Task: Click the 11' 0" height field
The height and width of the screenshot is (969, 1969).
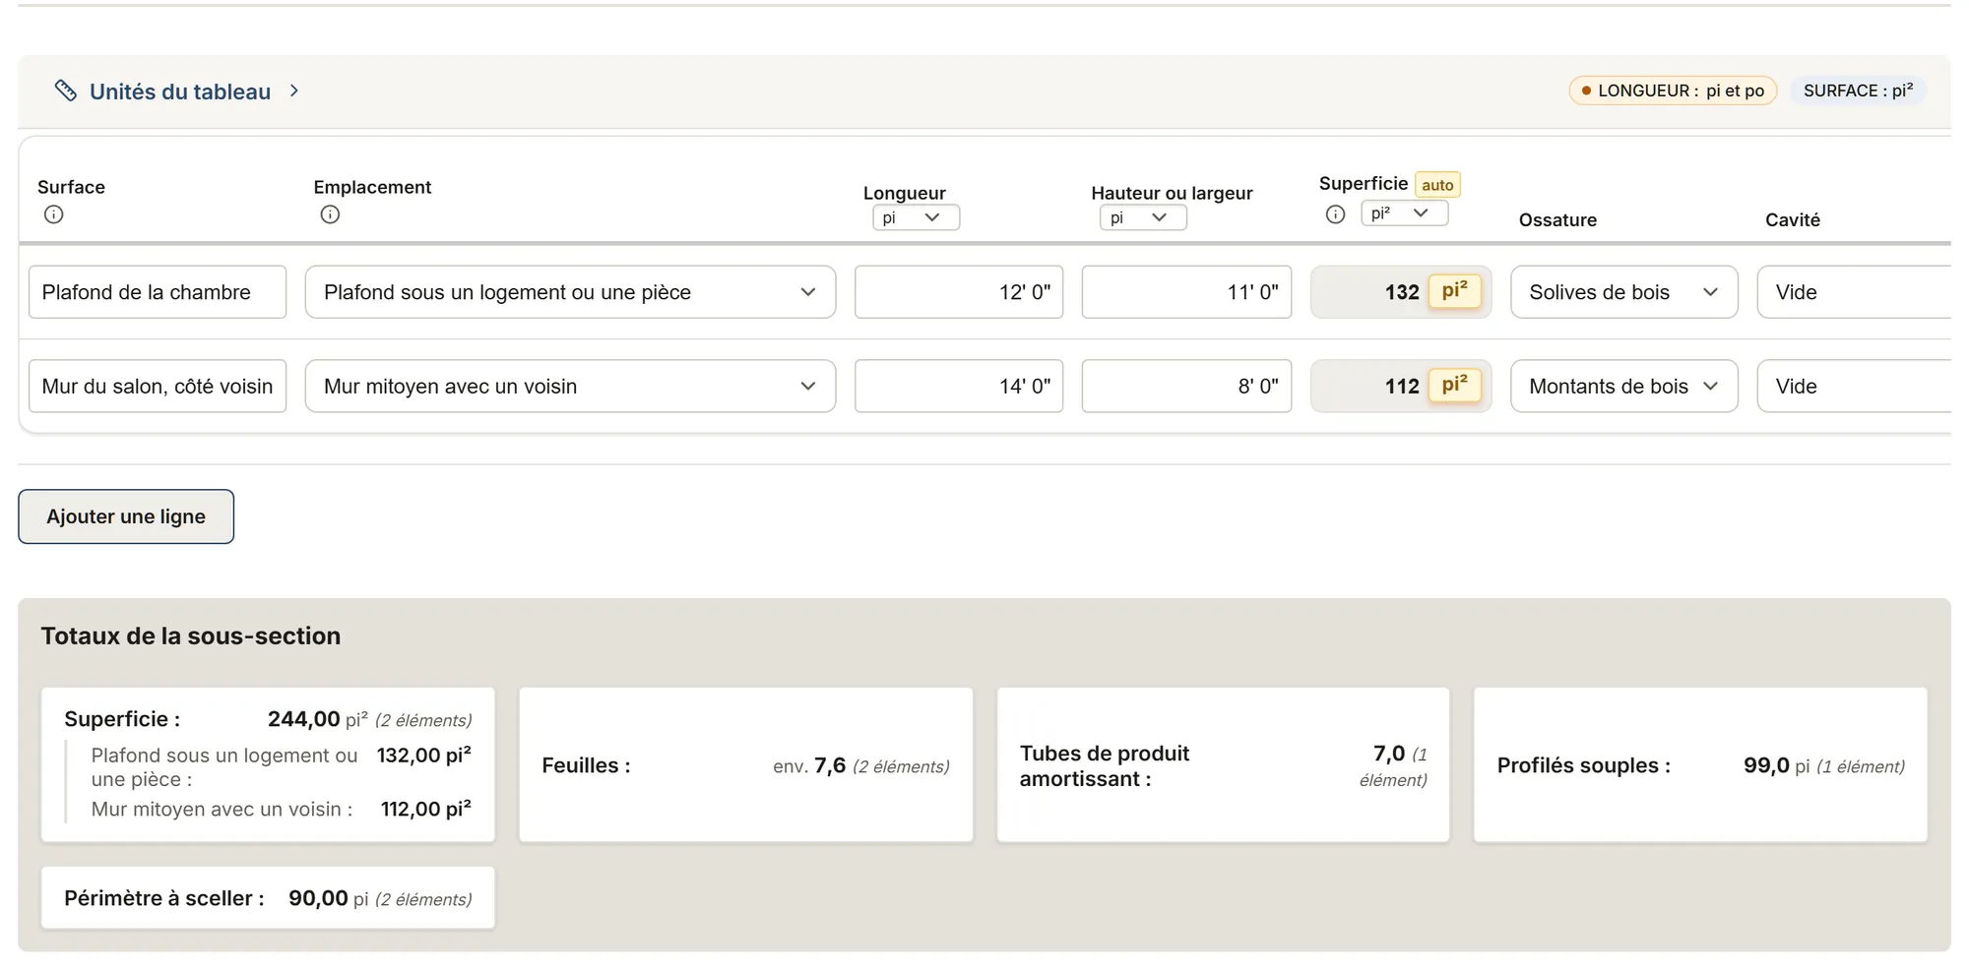Action: [1186, 292]
